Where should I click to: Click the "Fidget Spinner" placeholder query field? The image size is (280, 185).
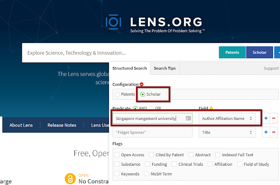152,132
